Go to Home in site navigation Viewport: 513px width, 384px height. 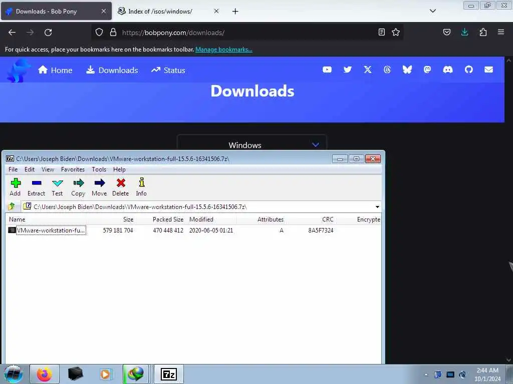pos(55,70)
